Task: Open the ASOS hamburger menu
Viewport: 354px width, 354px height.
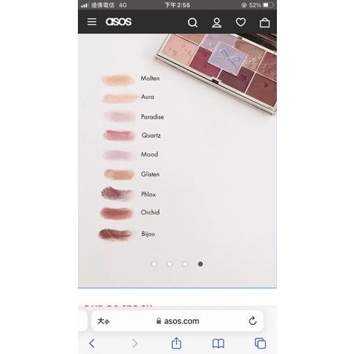Action: (92, 22)
